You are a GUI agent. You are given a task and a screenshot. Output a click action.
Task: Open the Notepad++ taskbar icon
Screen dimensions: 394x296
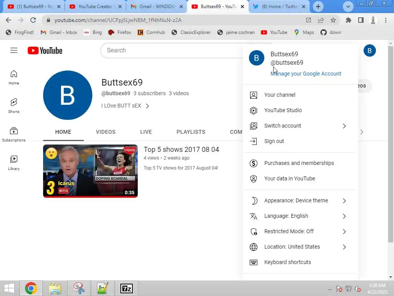click(x=103, y=288)
